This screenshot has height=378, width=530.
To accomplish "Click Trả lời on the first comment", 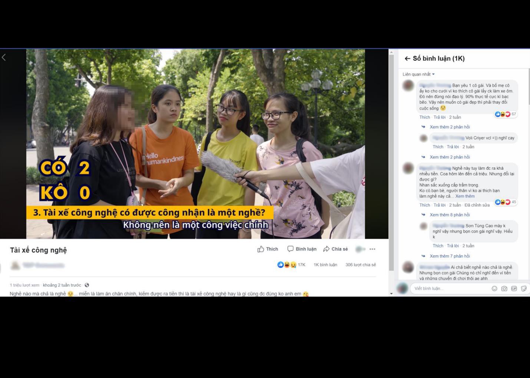I will pyautogui.click(x=440, y=117).
